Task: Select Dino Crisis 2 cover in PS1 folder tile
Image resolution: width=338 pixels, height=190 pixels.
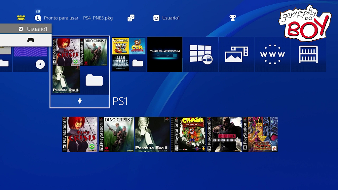Action: (94, 52)
